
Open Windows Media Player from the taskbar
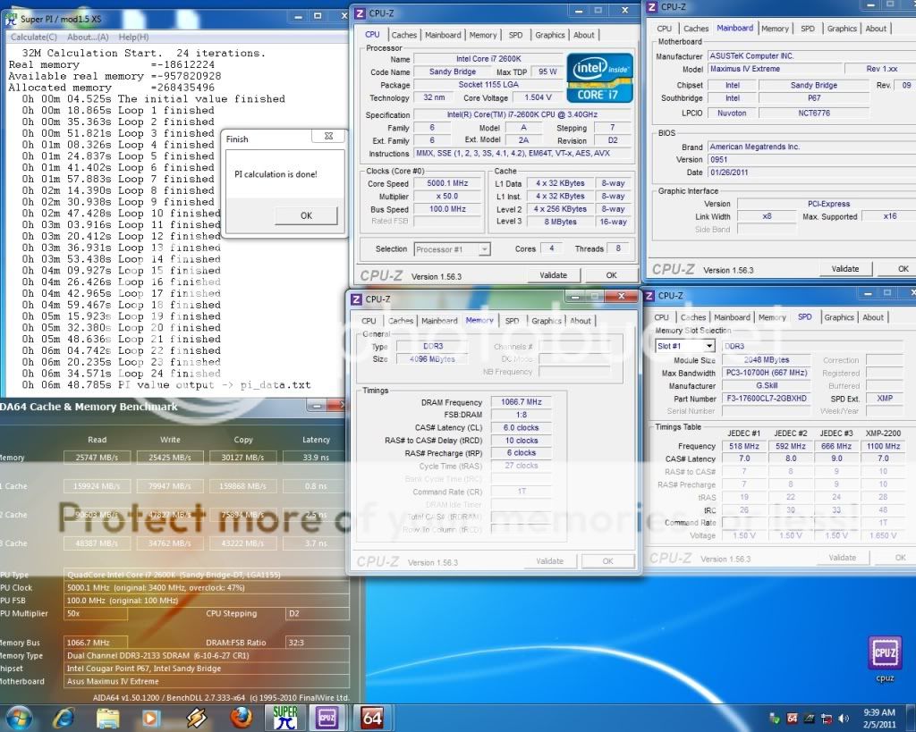pos(151,718)
